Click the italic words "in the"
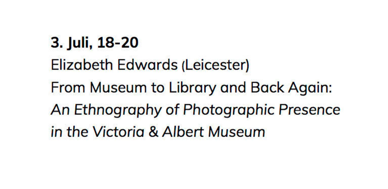The image size is (388, 189). [x=69, y=132]
